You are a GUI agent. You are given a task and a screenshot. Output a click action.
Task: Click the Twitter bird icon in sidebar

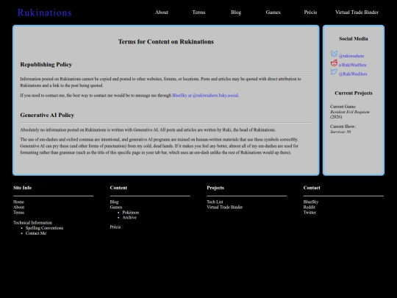click(334, 72)
